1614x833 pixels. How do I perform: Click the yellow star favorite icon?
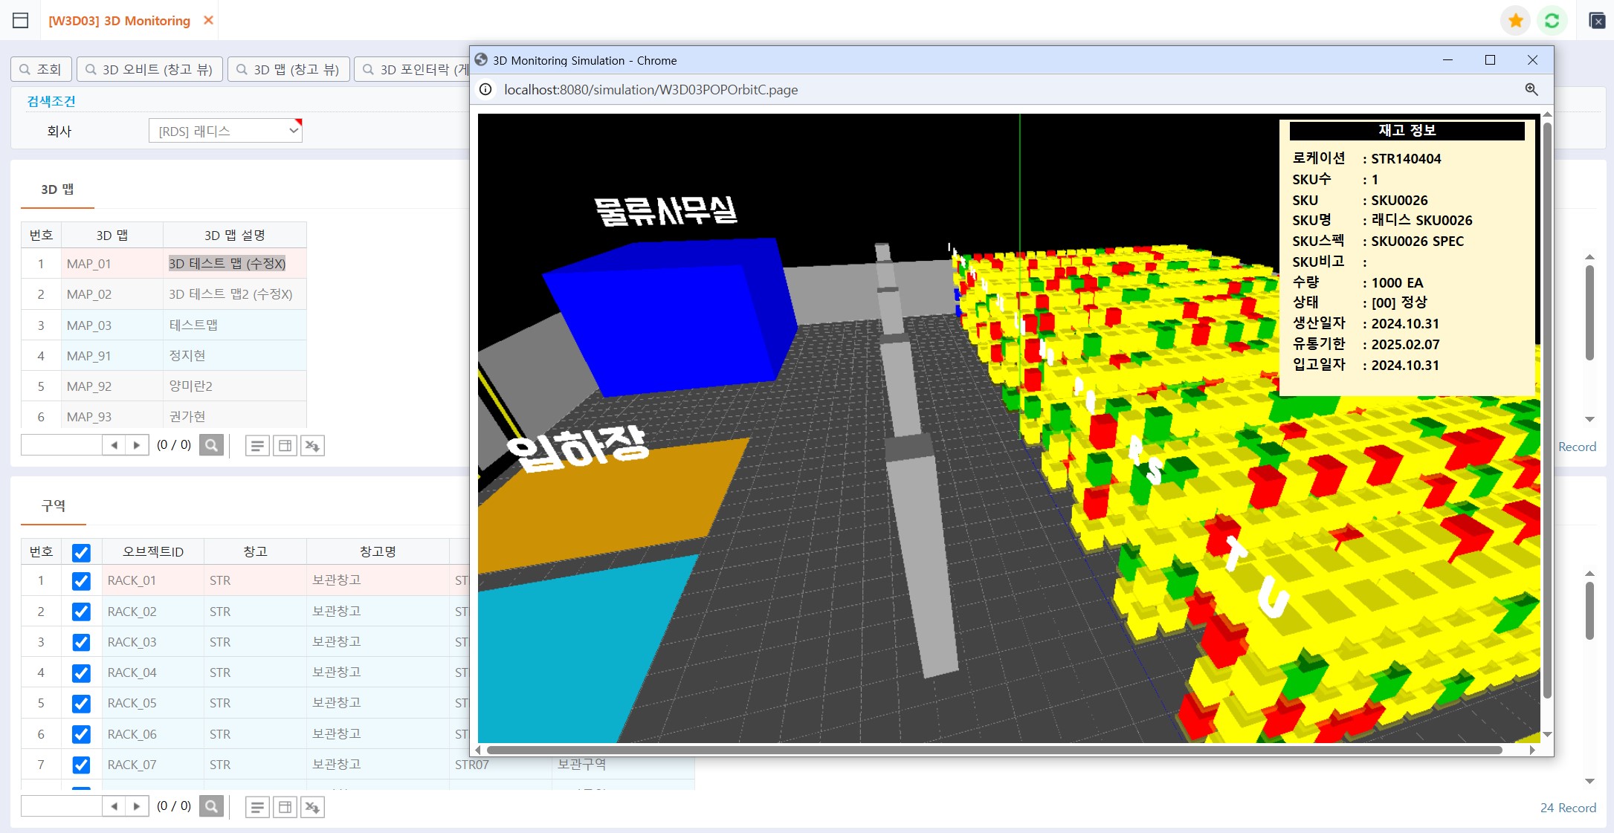[1516, 20]
